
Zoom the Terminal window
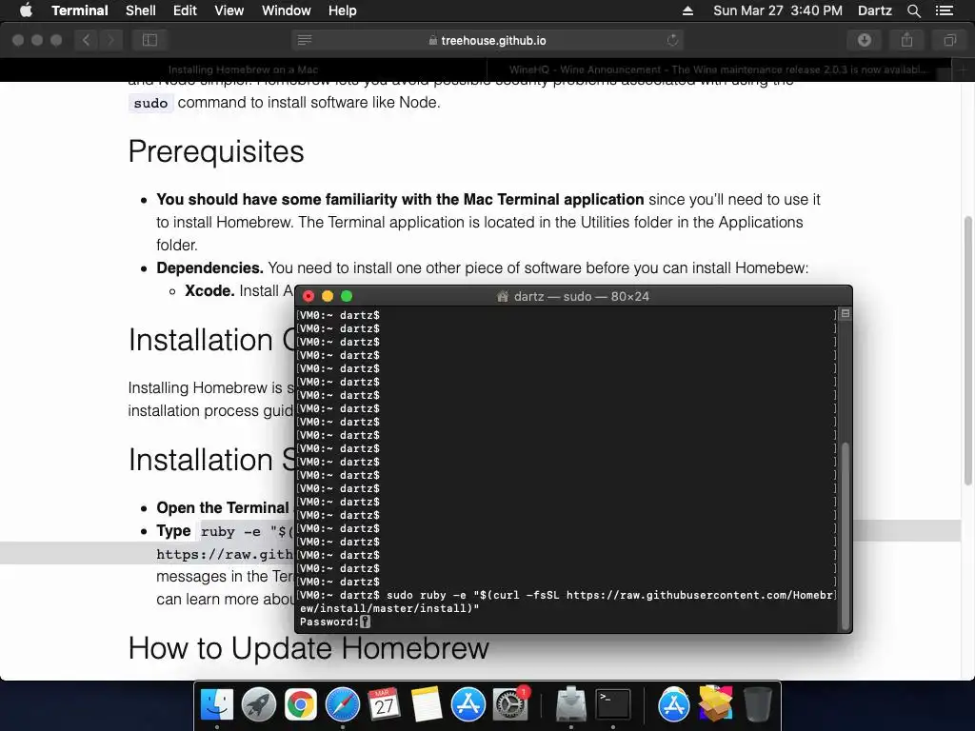click(x=347, y=296)
